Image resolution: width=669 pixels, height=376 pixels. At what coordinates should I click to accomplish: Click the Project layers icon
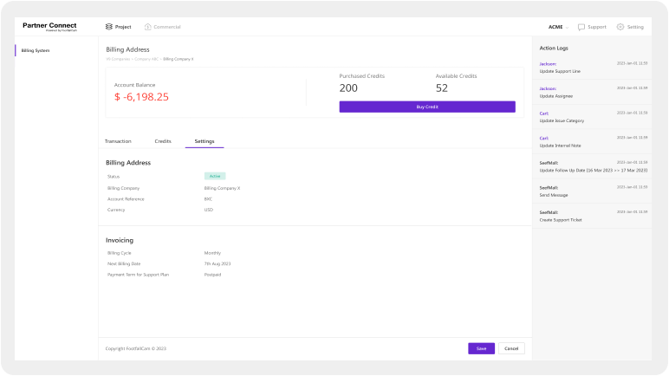coord(109,27)
